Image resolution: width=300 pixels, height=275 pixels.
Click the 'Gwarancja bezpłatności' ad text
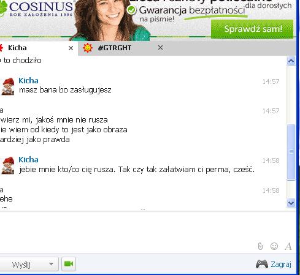pyautogui.click(x=192, y=10)
